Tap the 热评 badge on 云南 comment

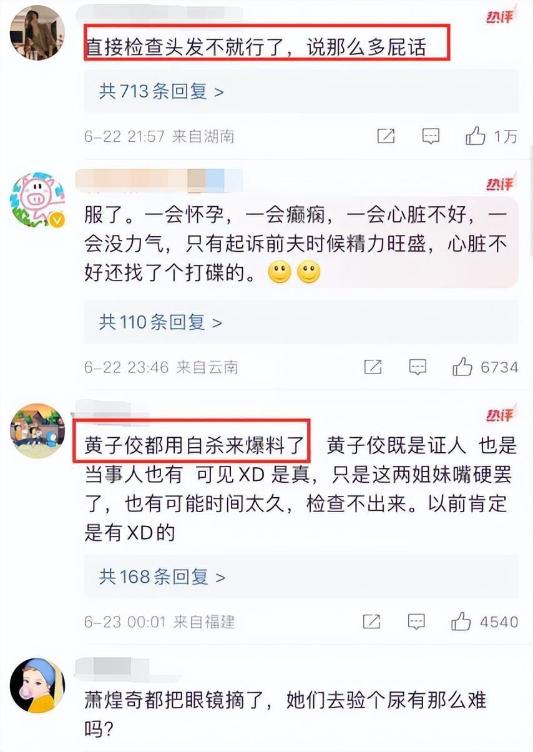(500, 184)
